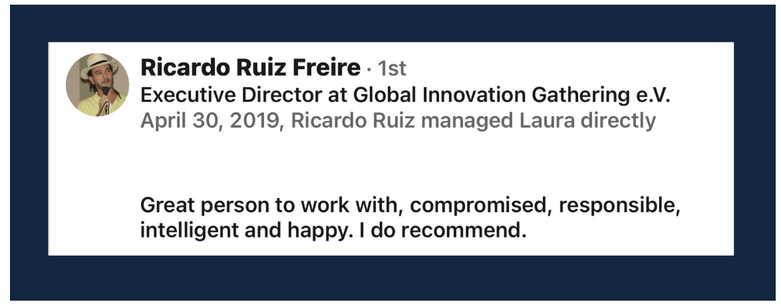Click the April 30, 2019 date
The width and height of the screenshot is (781, 306).
[210, 120]
